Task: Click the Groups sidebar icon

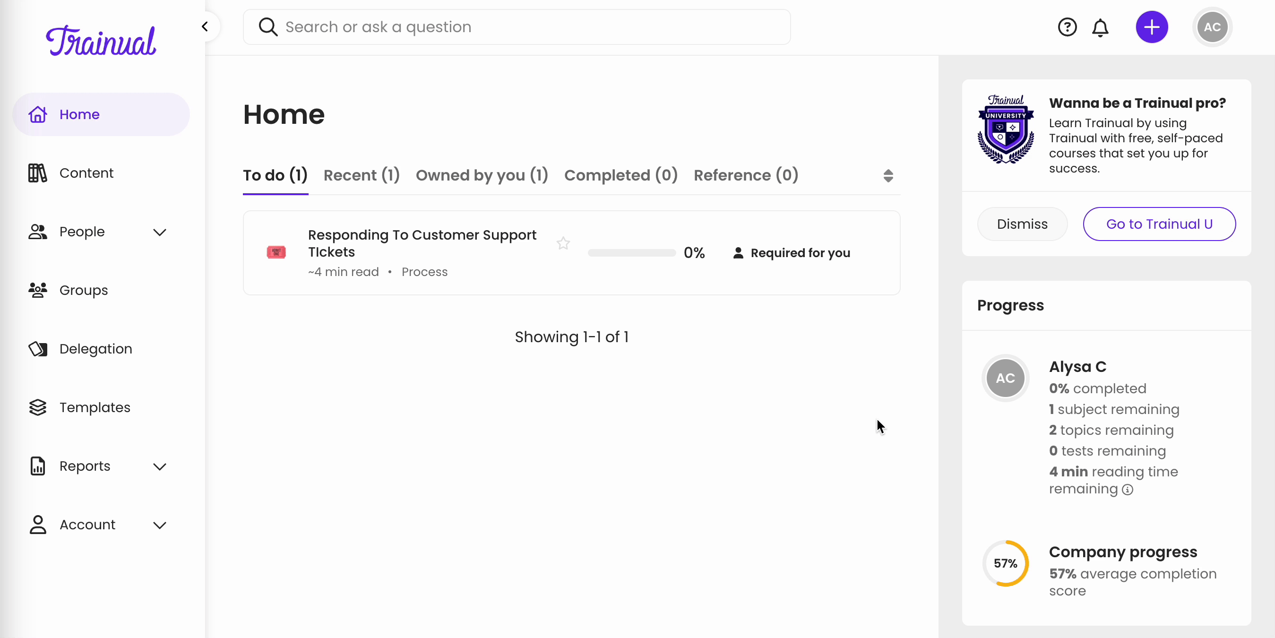Action: click(36, 290)
